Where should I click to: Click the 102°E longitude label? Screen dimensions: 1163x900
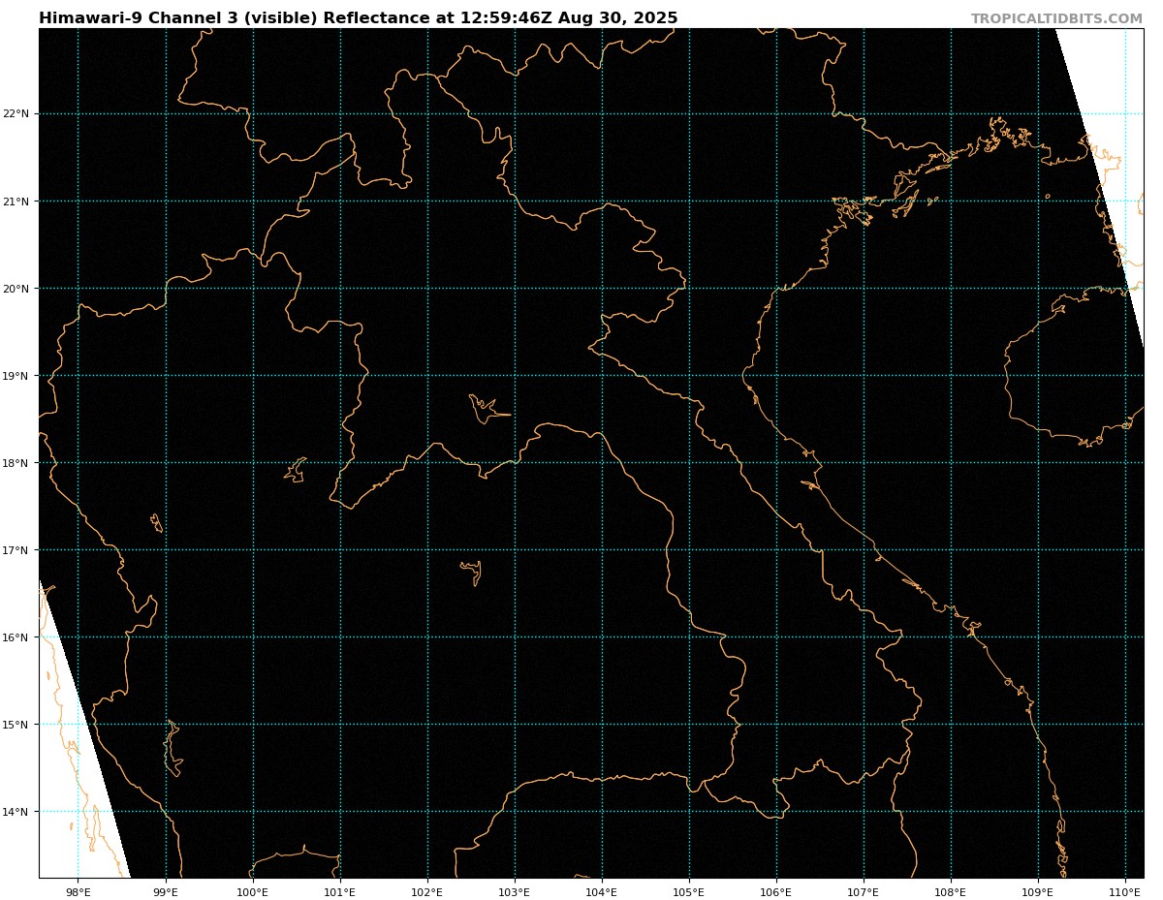tap(427, 891)
